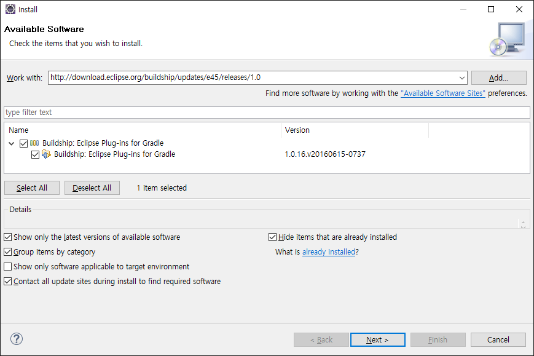Screen dimensions: 534x356
Task: Disable "Group items by category"
Action: pyautogui.click(x=8, y=251)
